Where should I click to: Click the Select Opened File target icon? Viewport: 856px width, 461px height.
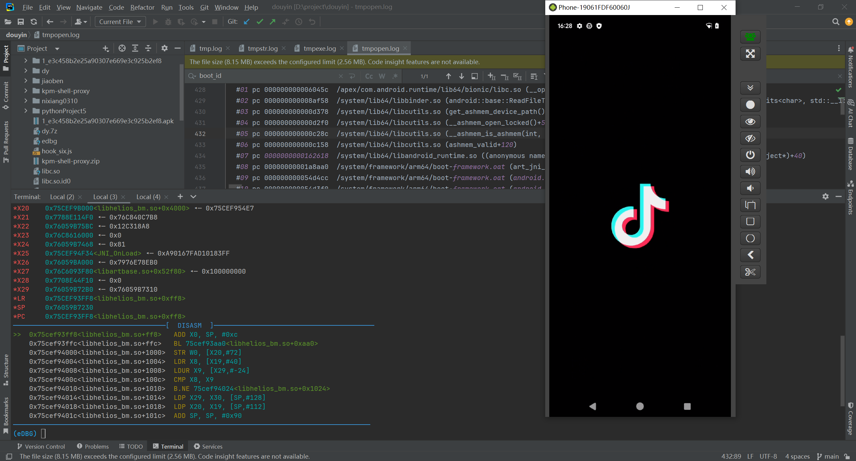tap(122, 48)
